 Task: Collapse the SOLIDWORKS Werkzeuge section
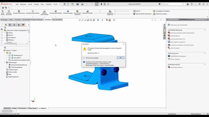click(205, 30)
